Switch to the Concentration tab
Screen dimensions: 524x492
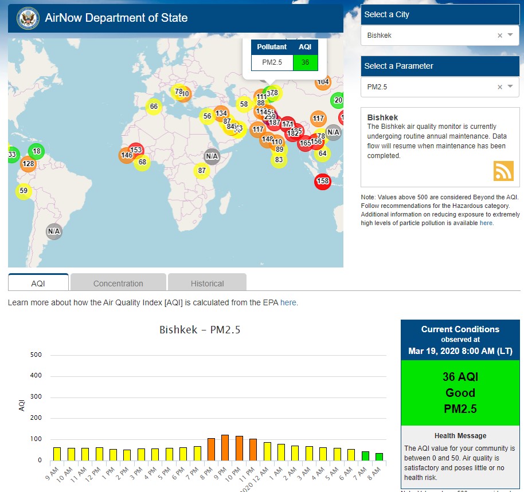click(118, 283)
